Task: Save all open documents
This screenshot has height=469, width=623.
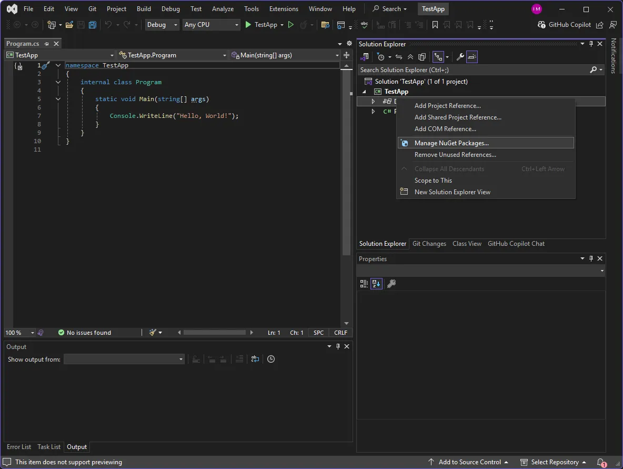Action: click(93, 24)
